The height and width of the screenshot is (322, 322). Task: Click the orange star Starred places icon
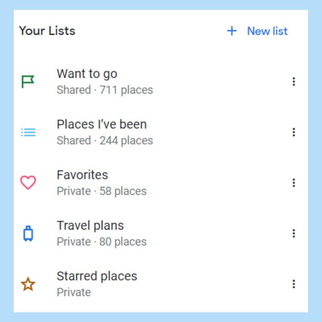point(28,284)
